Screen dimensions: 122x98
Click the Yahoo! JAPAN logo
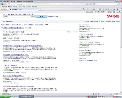pyautogui.click(x=113, y=17)
